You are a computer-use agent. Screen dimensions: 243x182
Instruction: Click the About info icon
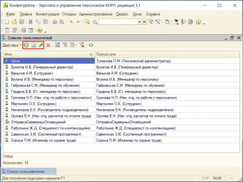coord(198,22)
